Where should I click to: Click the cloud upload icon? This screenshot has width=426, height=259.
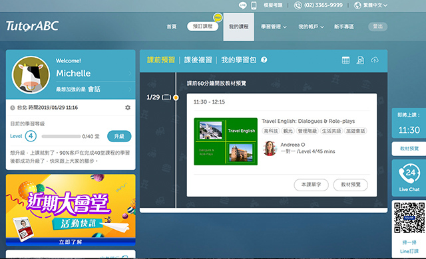coord(375,60)
